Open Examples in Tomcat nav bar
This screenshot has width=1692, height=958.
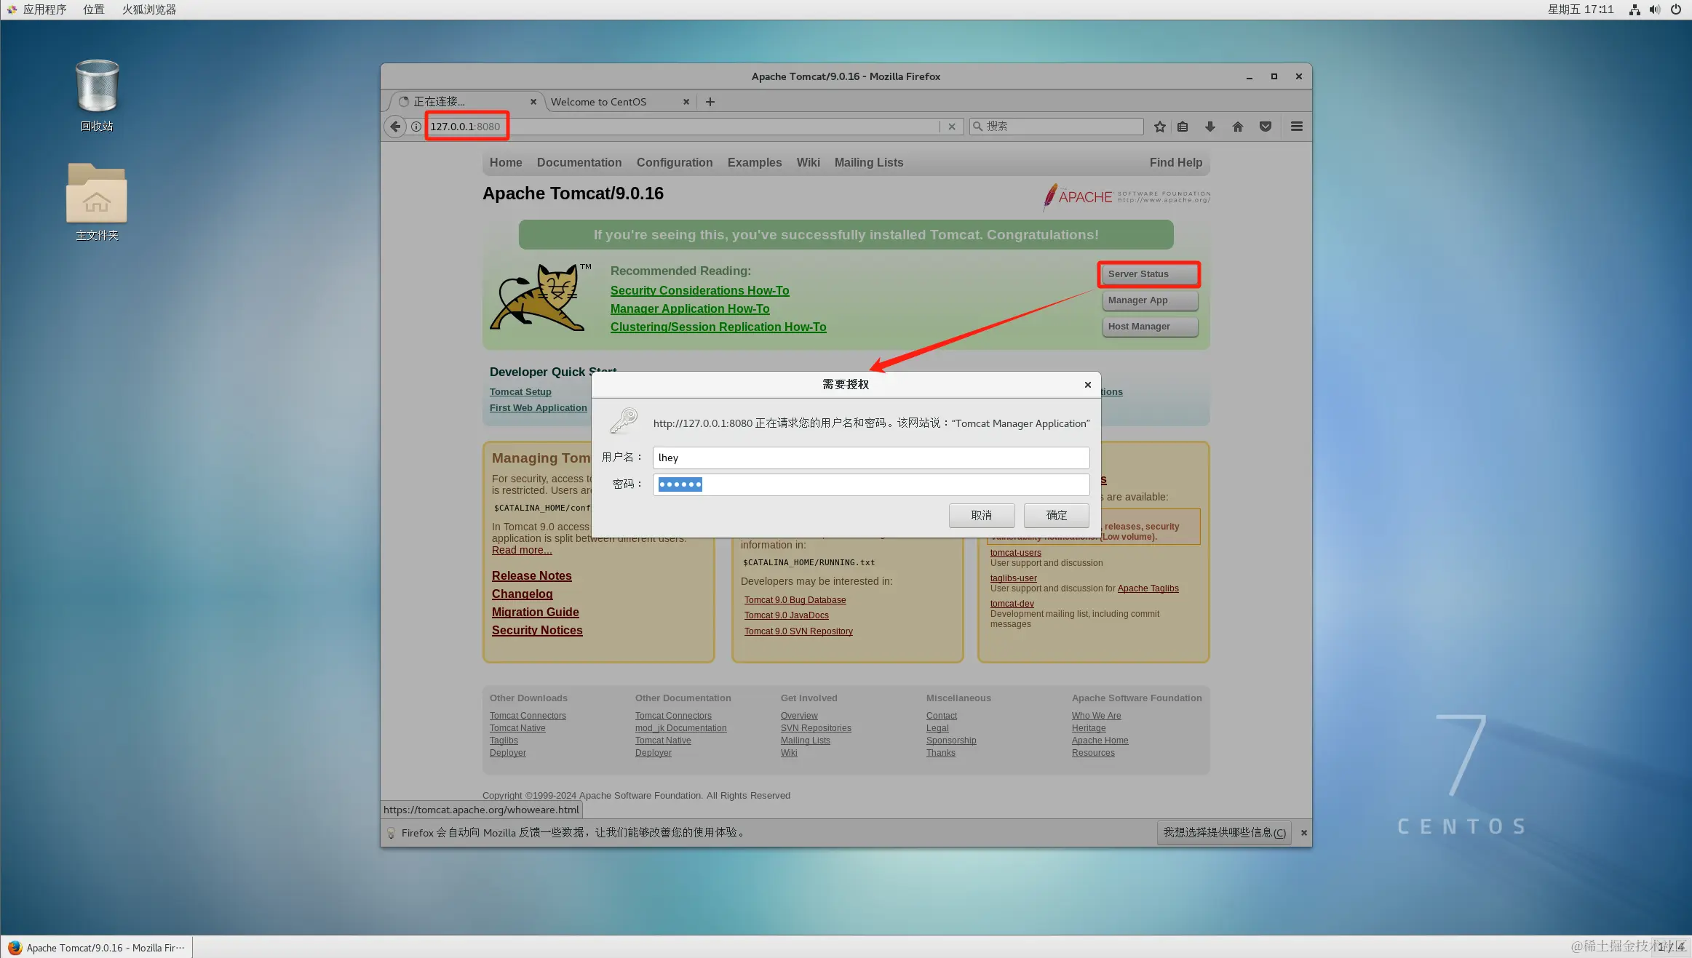pyautogui.click(x=755, y=163)
